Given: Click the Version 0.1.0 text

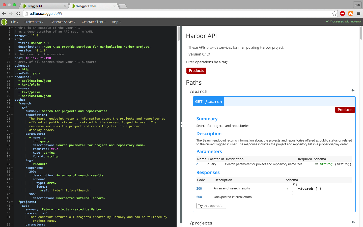Looking at the screenshot, I should 199,54.
